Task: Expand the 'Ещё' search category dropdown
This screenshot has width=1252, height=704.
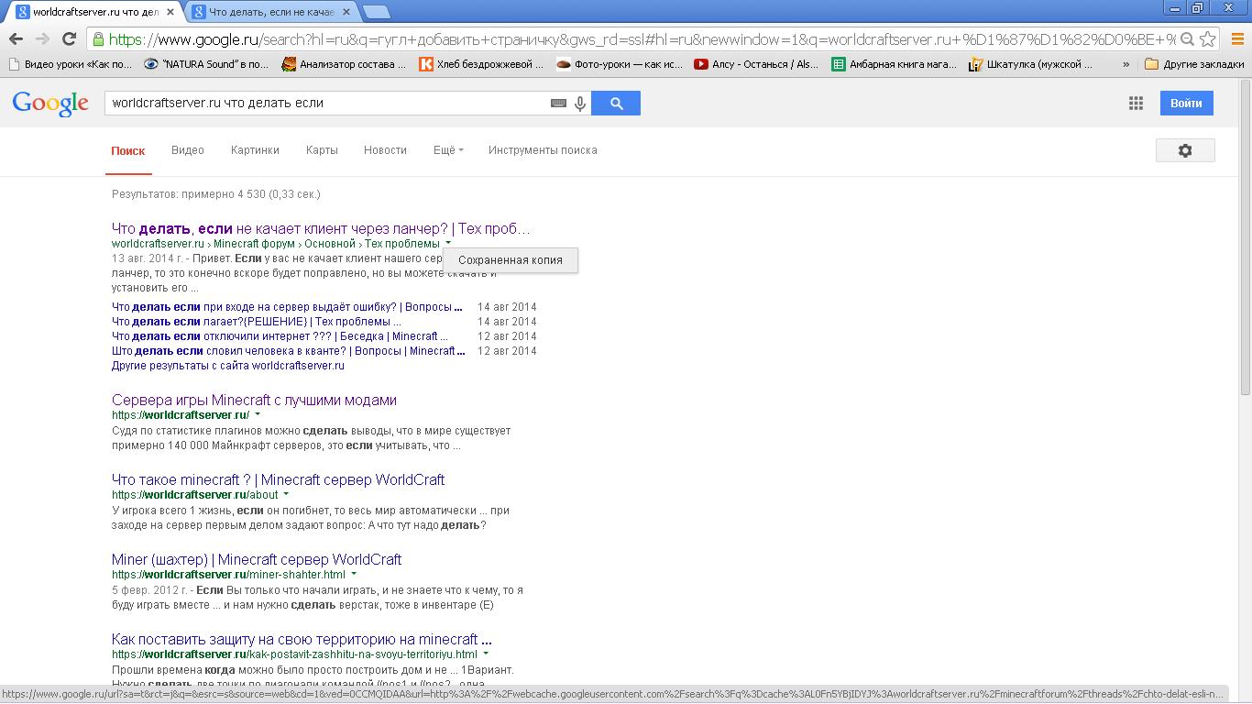Action: (448, 150)
